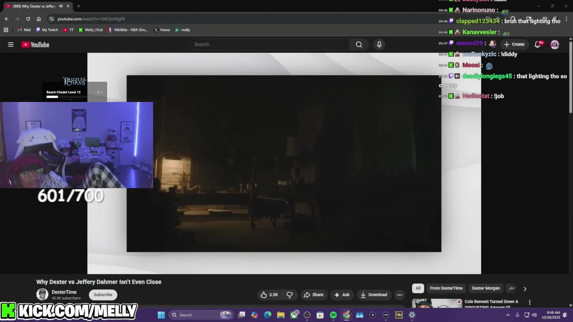Open the apps grid in bookmarks bar
This screenshot has width=573, height=322.
6,30
